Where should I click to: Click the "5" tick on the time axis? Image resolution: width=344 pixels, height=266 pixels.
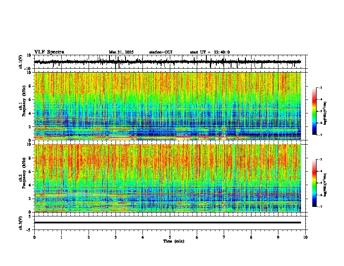point(170,237)
